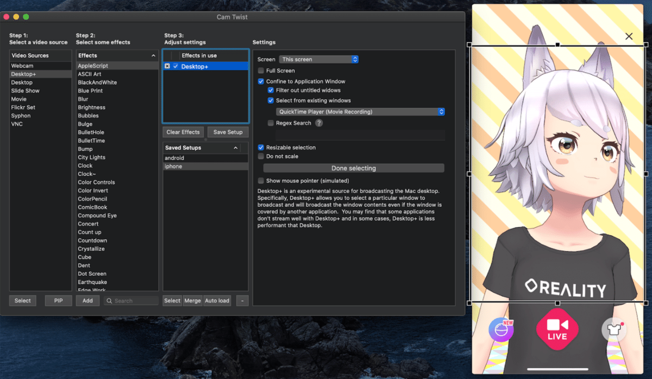
Task: Select Movie video source
Action: pyautogui.click(x=40, y=99)
